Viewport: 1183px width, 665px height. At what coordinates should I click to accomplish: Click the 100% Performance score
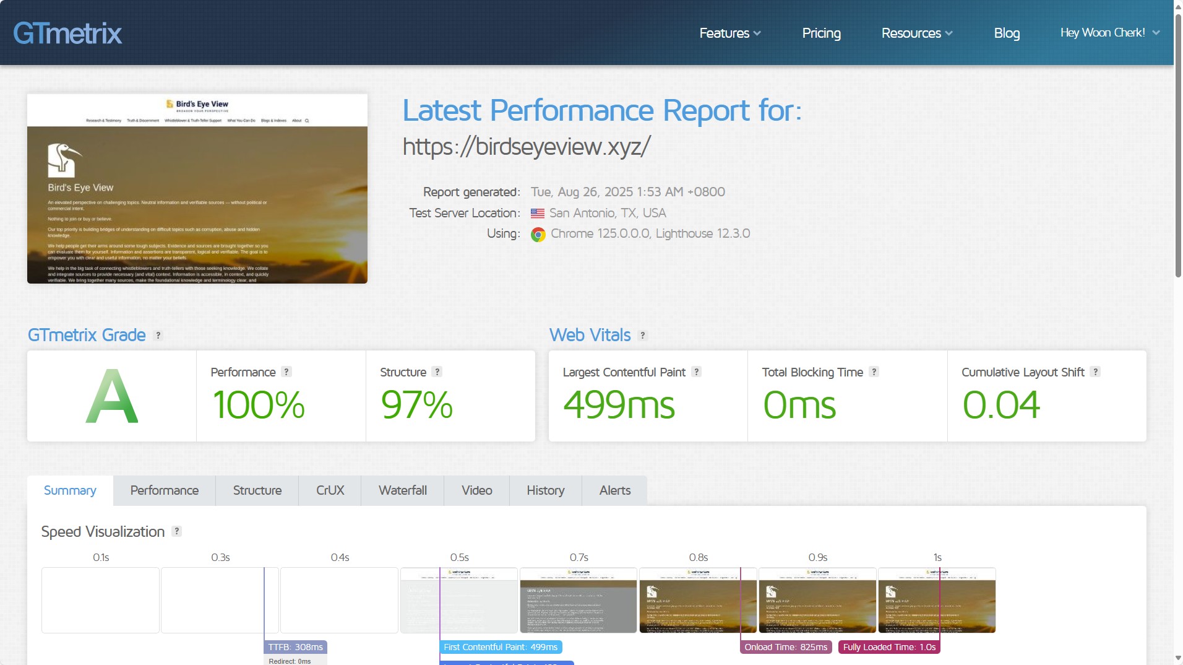click(x=259, y=405)
